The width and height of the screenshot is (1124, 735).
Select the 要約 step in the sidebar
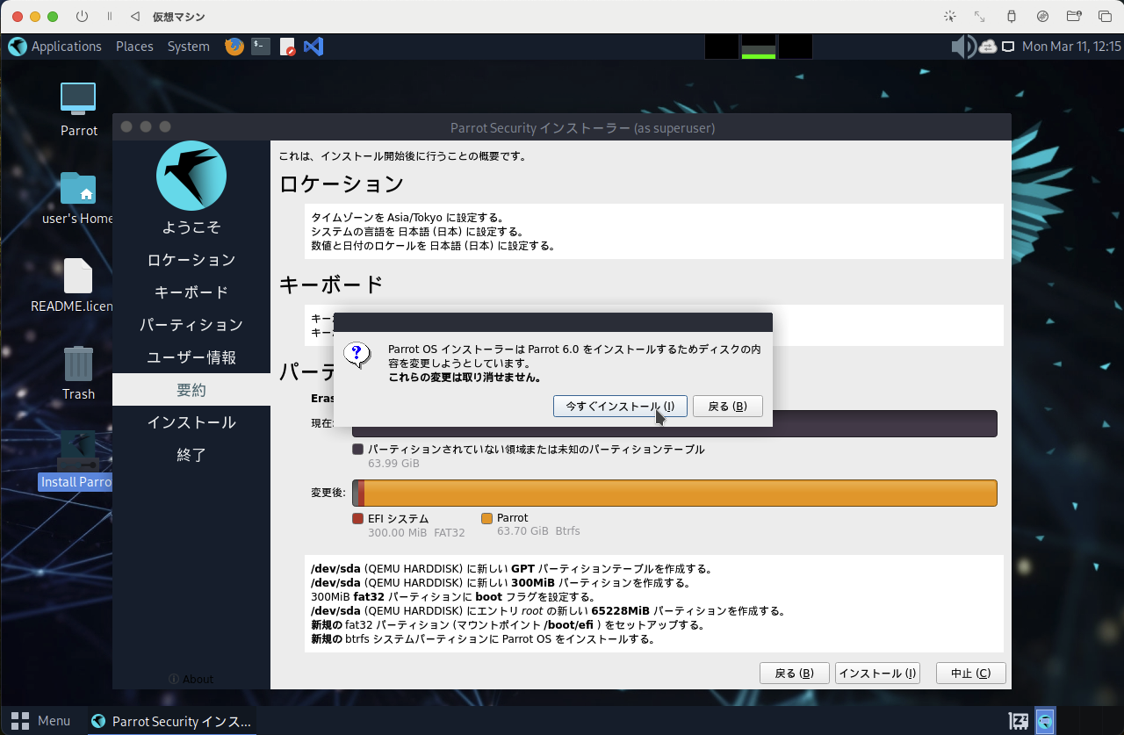pyautogui.click(x=191, y=390)
